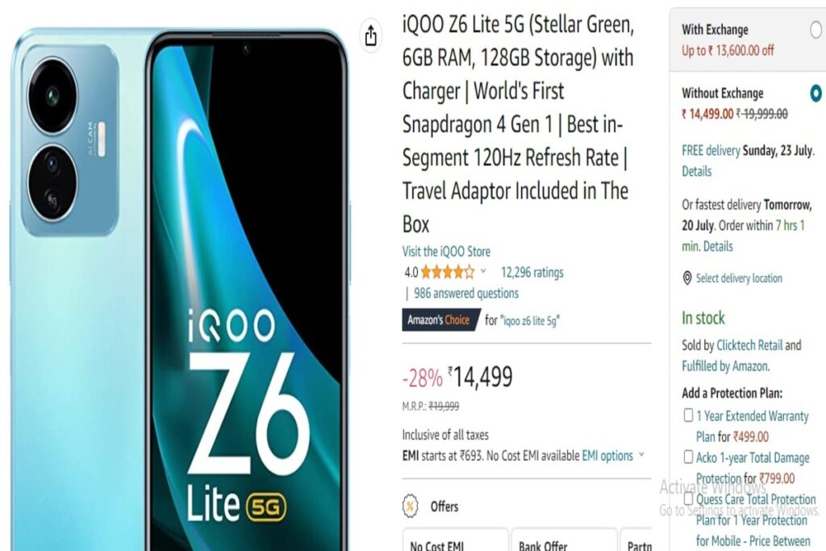Image resolution: width=826 pixels, height=551 pixels.
Task: Click the Clicktech Retail seller link
Action: (x=749, y=345)
